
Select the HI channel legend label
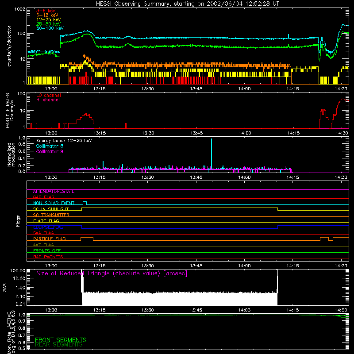click(x=48, y=100)
